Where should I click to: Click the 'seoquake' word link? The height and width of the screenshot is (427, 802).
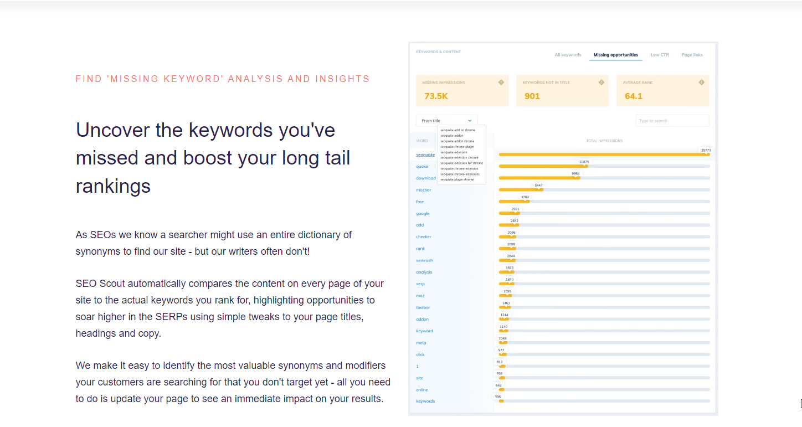pos(425,155)
